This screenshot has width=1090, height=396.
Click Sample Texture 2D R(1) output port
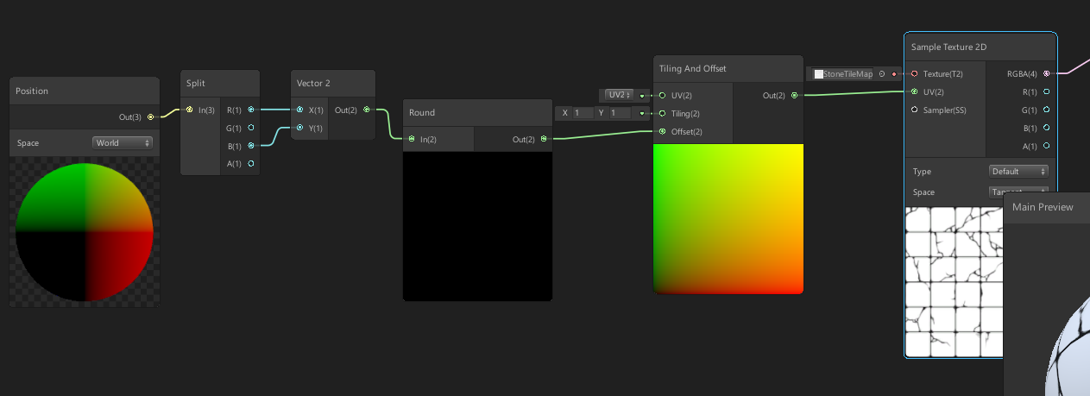(1047, 91)
